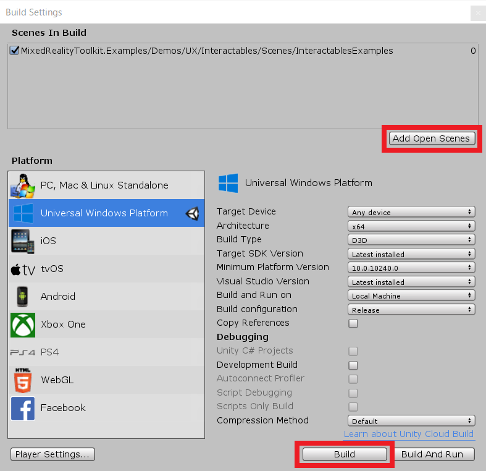The width and height of the screenshot is (486, 471).
Task: Click the Apple tvOS icon
Action: [23, 269]
